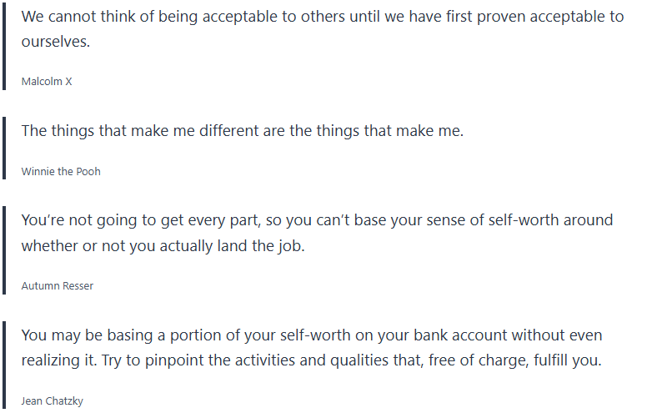Click the Jean Chatzky author label
Image resolution: width=672 pixels, height=413 pixels.
coord(52,400)
